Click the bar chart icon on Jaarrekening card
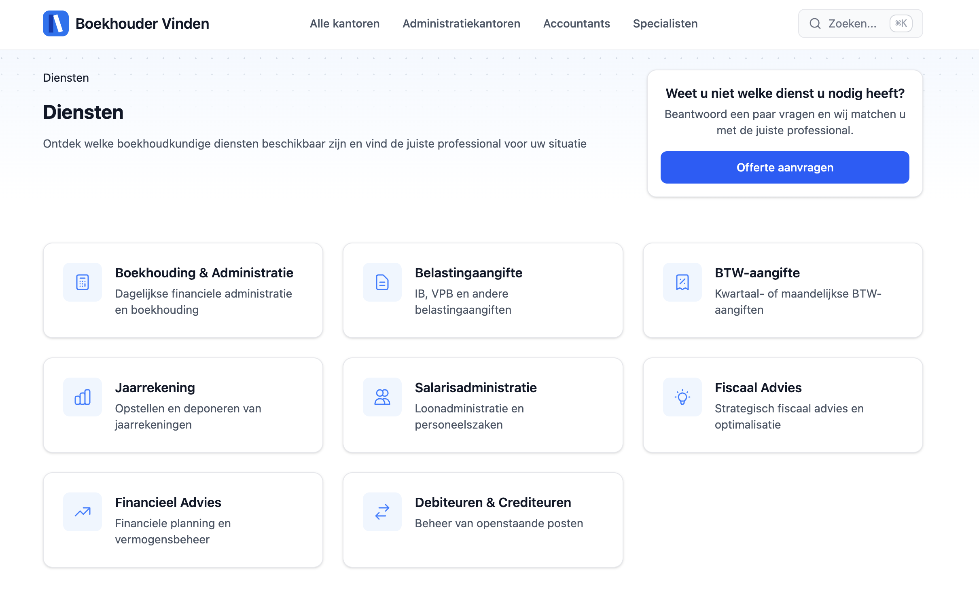 [82, 397]
